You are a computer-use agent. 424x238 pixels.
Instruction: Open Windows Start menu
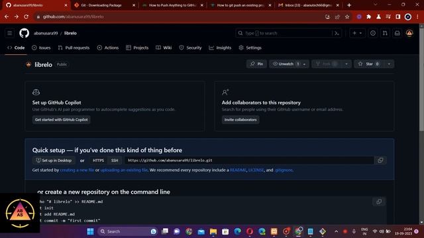[x=90, y=231]
